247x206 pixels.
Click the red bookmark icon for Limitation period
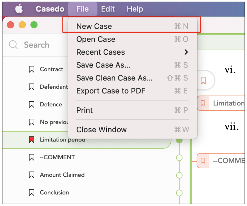pyautogui.click(x=32, y=140)
